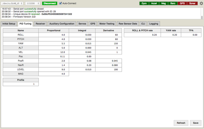Open the Motor Testing tab
The height and width of the screenshot is (129, 204).
pos(107,23)
